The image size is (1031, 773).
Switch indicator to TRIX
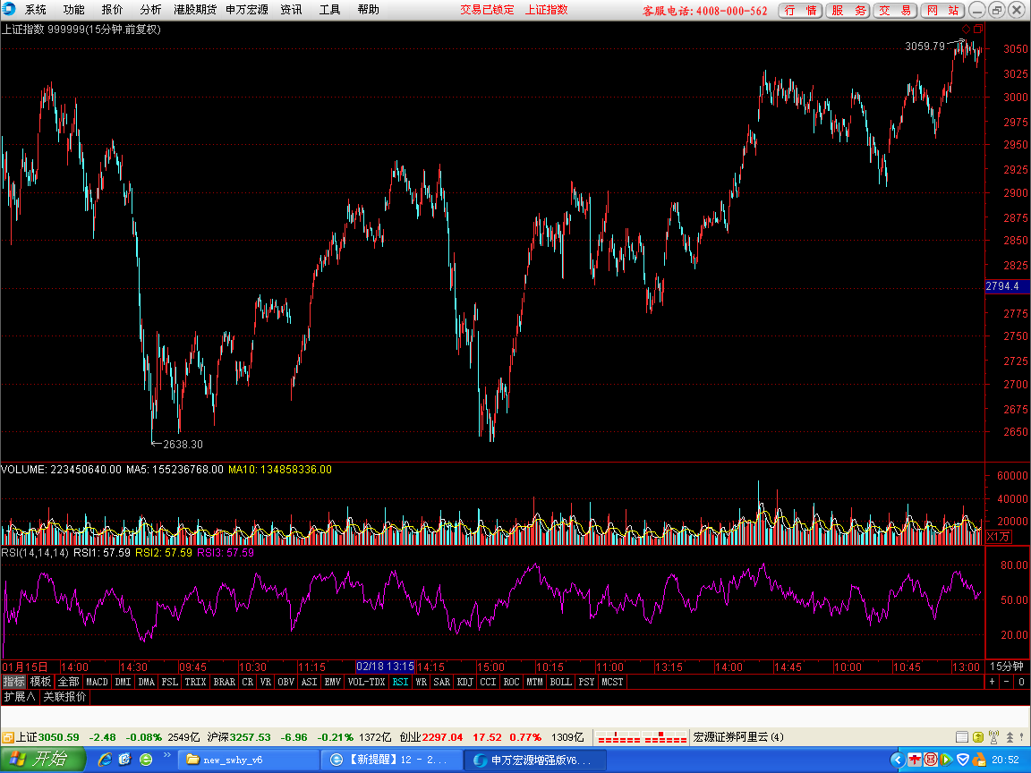pos(195,682)
